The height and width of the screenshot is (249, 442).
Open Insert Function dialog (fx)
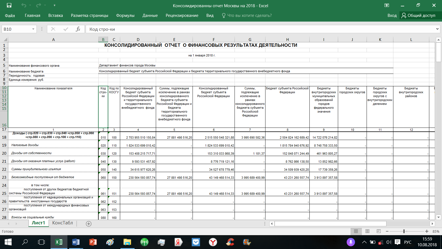pos(78,29)
